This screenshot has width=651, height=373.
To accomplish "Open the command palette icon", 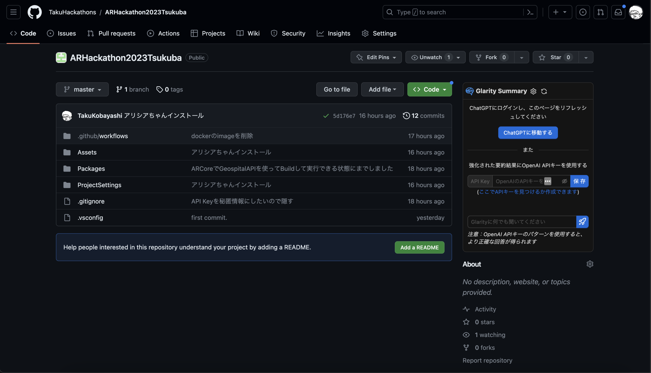I will coord(530,12).
